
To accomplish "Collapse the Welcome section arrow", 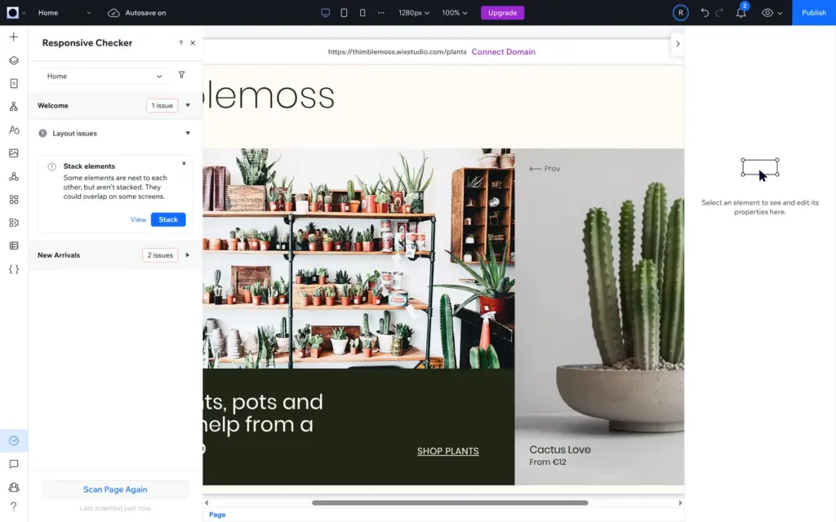I will (188, 105).
